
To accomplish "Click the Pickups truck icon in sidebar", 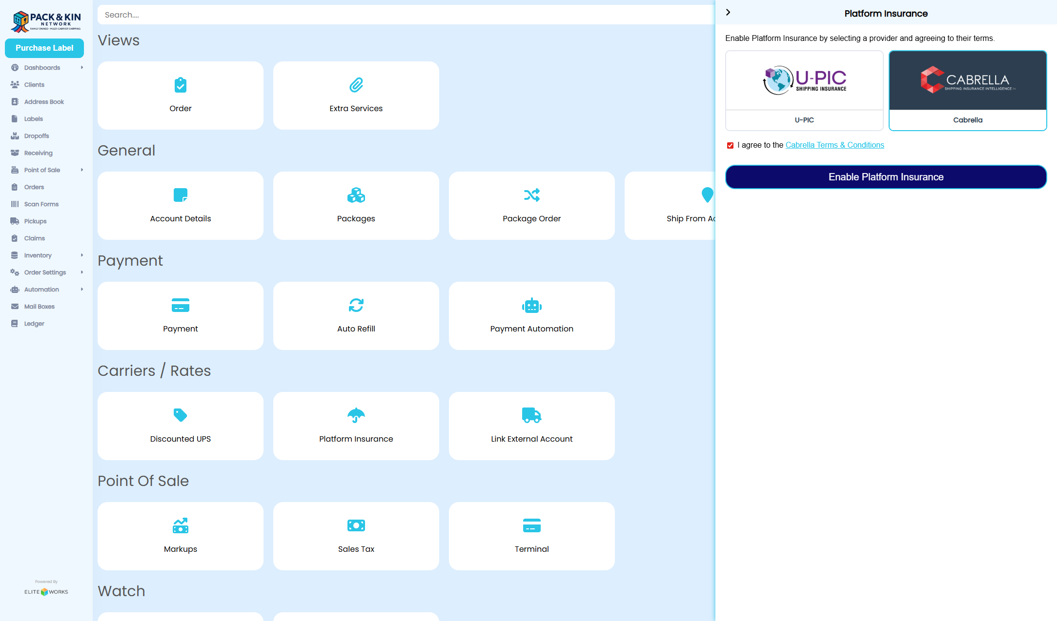I will (15, 221).
